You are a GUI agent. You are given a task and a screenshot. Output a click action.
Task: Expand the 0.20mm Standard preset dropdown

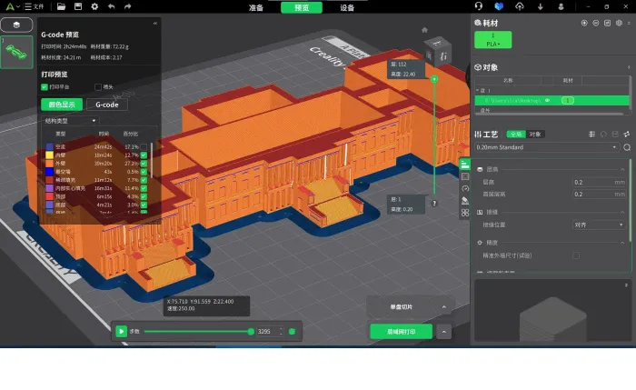614,146
